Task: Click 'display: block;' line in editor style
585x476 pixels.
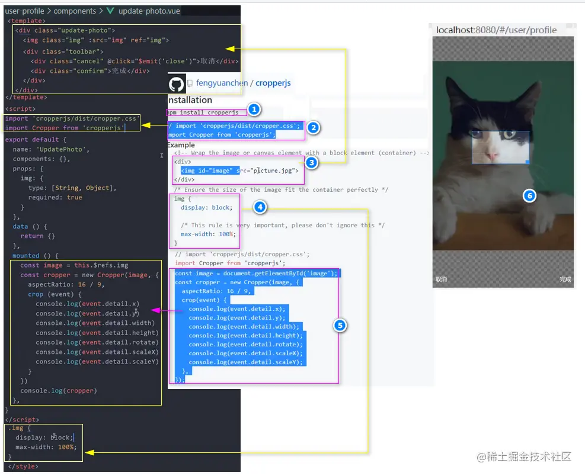Action: 44,438
